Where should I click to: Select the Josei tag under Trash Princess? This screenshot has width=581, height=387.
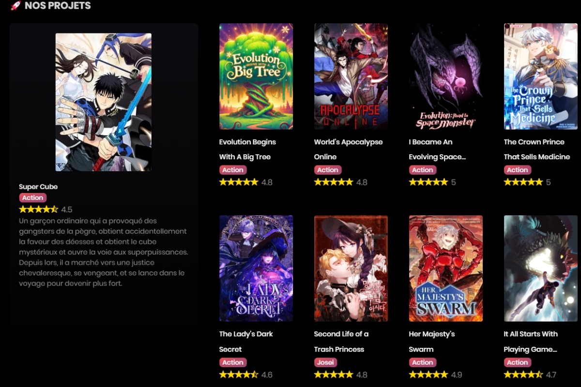(x=326, y=362)
